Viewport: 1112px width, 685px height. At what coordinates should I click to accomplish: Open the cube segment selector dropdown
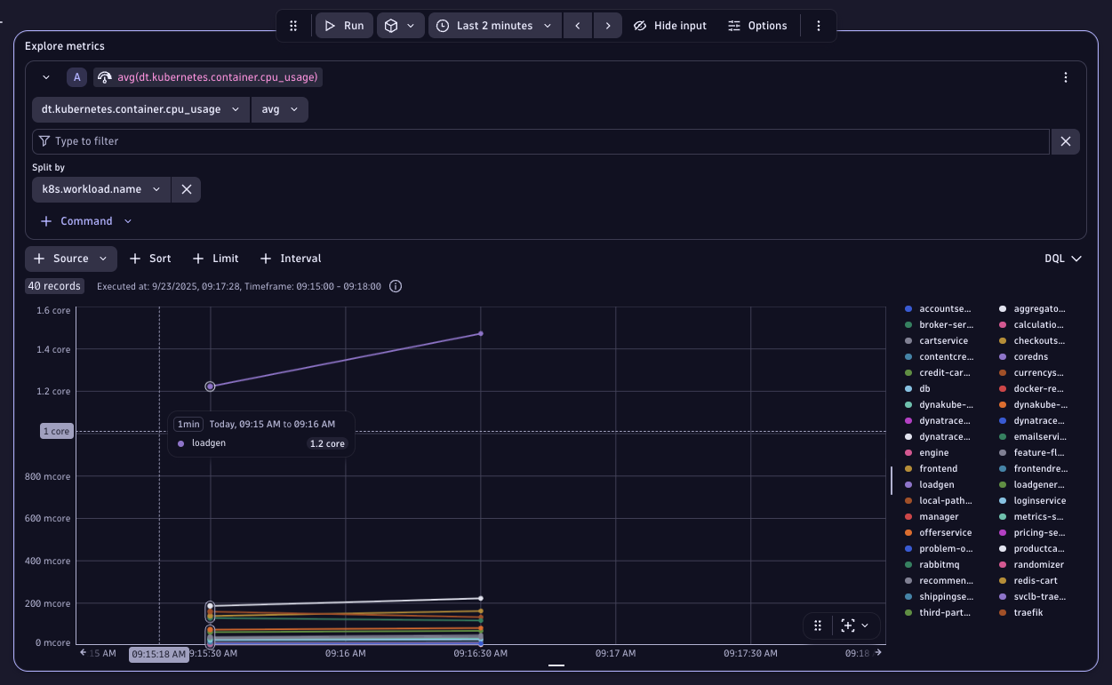[399, 26]
